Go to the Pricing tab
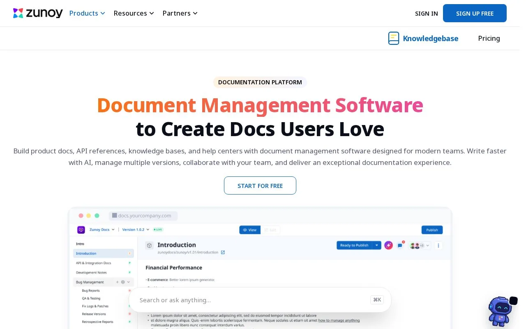The height and width of the screenshot is (329, 526). click(489, 38)
